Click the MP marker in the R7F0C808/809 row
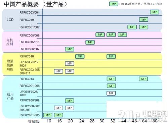 70,101
